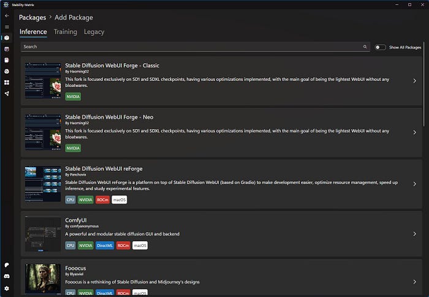Click the Add Package breadcrumb
Screen dimensions: 429x297
(x=74, y=18)
